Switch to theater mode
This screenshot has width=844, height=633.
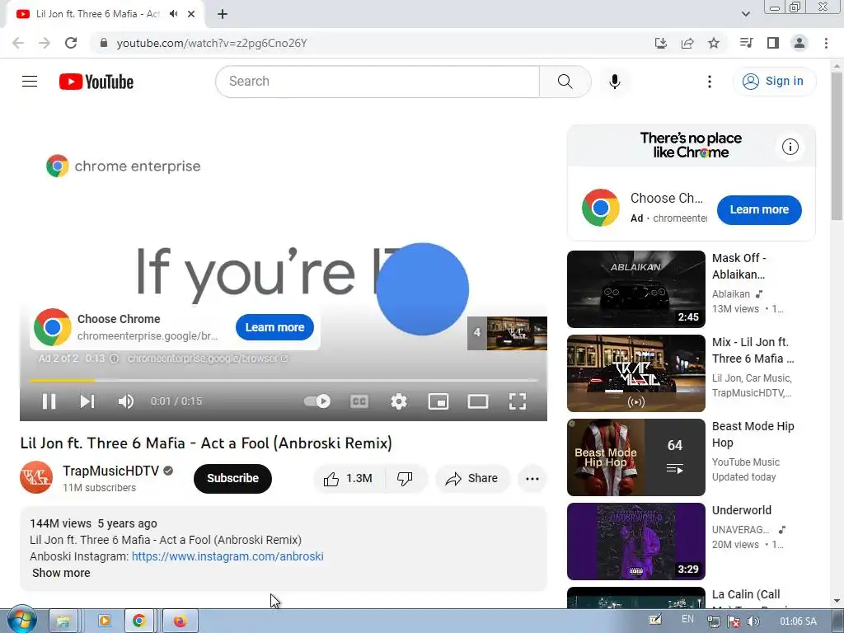coord(478,401)
